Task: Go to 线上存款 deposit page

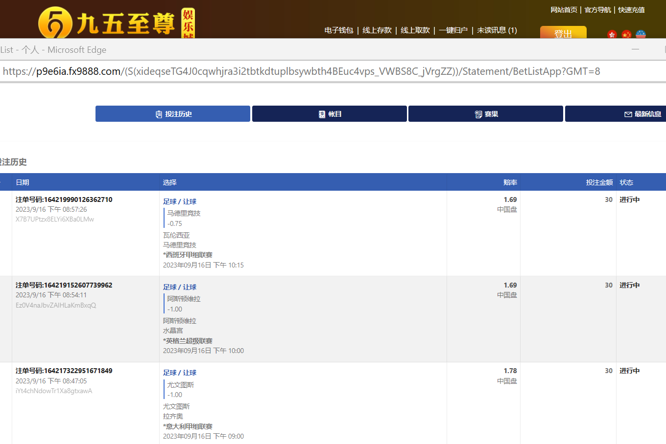Action: 377,30
